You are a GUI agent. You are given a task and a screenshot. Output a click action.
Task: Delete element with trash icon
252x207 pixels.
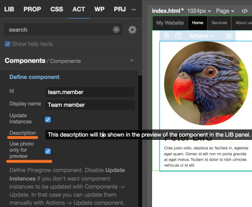[x=166, y=35]
